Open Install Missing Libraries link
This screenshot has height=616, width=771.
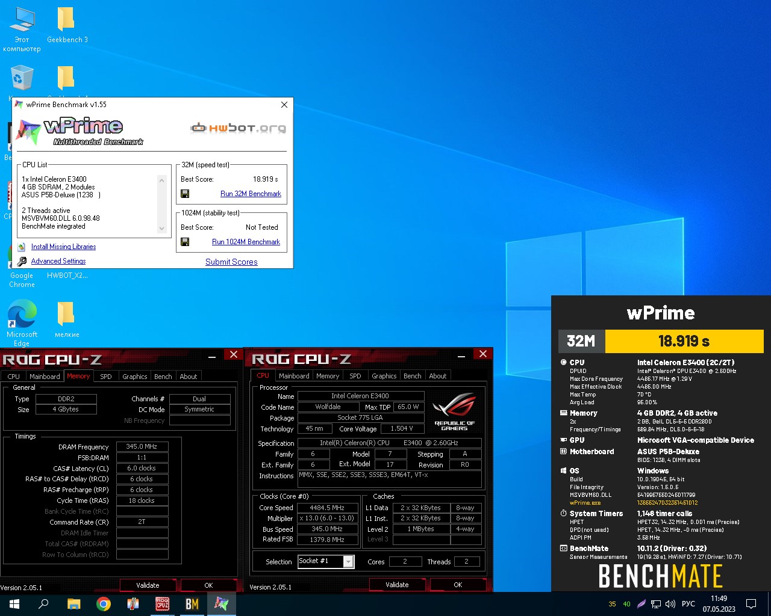pos(63,247)
